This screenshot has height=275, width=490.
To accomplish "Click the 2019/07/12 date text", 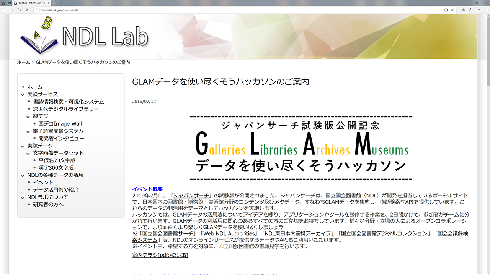I will pos(144,102).
